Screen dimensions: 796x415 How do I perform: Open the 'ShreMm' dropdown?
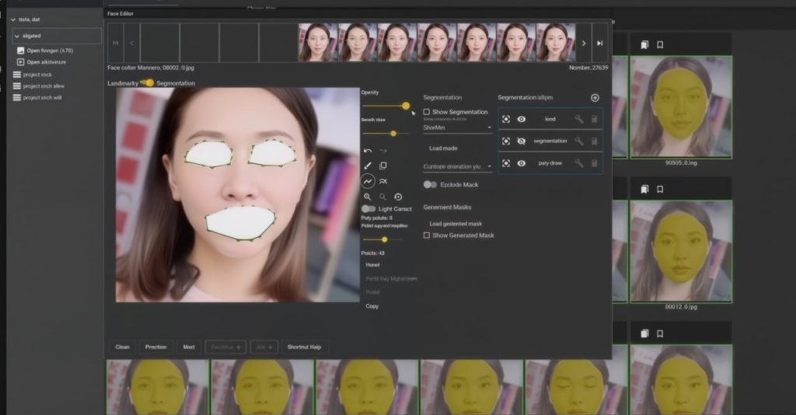coord(457,127)
